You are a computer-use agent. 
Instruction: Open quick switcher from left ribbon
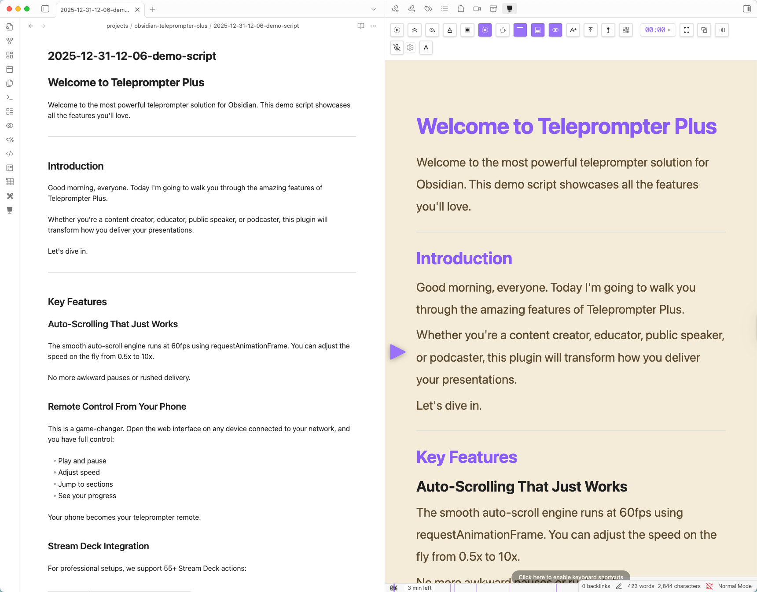(x=10, y=27)
